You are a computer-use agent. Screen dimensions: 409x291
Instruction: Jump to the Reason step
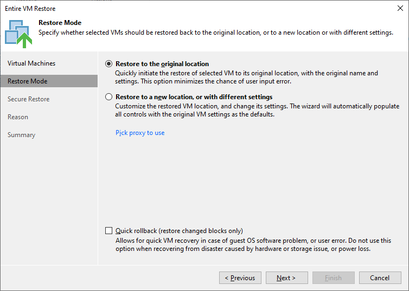pos(18,117)
